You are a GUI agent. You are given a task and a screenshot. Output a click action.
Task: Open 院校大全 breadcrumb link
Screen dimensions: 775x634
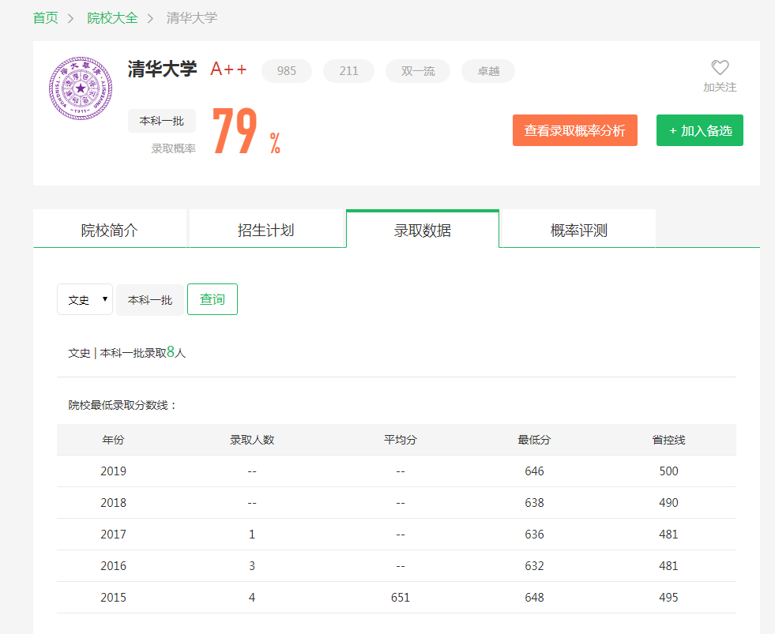[x=112, y=18]
